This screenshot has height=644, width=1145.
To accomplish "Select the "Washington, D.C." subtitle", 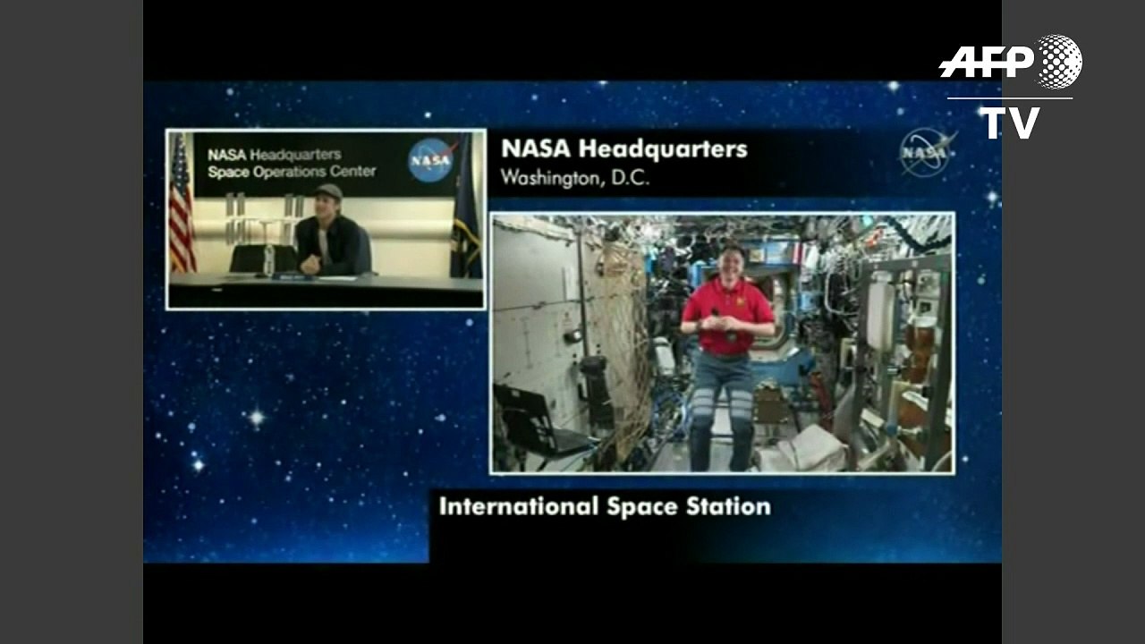I will tap(575, 177).
